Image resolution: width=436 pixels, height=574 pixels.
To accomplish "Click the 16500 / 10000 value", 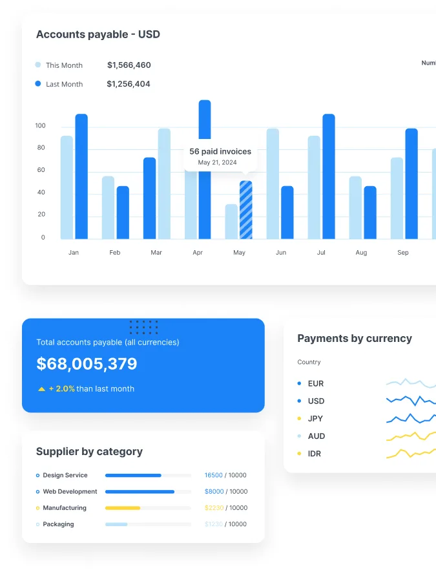I will [225, 475].
